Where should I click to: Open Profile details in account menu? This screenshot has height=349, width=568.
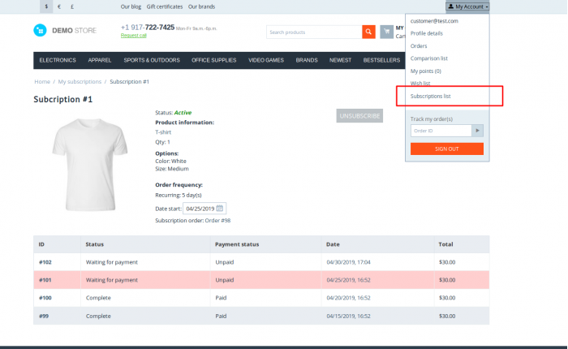tap(426, 33)
